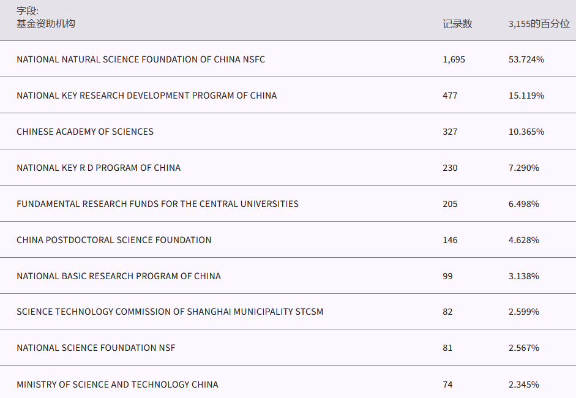Screen dimensions: 576x398
Task: Click Ministry of Science and Technology China
Action: pyautogui.click(x=118, y=385)
